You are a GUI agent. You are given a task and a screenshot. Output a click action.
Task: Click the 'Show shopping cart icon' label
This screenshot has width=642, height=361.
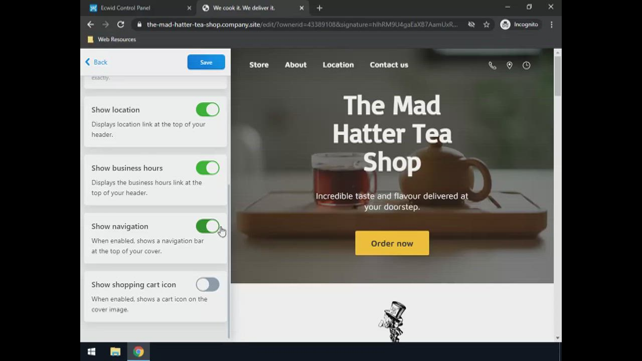pos(133,284)
